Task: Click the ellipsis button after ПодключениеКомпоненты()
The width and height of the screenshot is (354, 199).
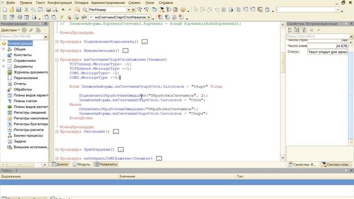Action: point(144,42)
